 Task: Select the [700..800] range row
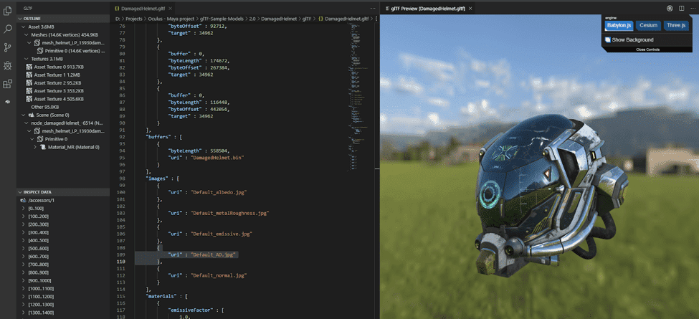[63, 265]
